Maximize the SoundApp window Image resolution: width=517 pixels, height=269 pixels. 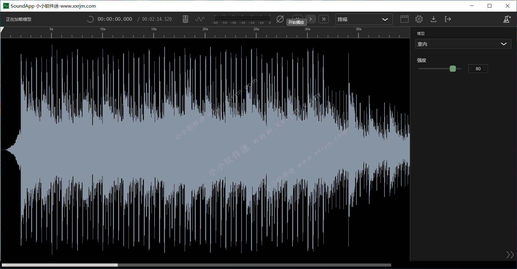[490, 6]
